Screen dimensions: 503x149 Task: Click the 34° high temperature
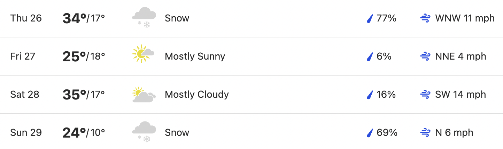(74, 18)
